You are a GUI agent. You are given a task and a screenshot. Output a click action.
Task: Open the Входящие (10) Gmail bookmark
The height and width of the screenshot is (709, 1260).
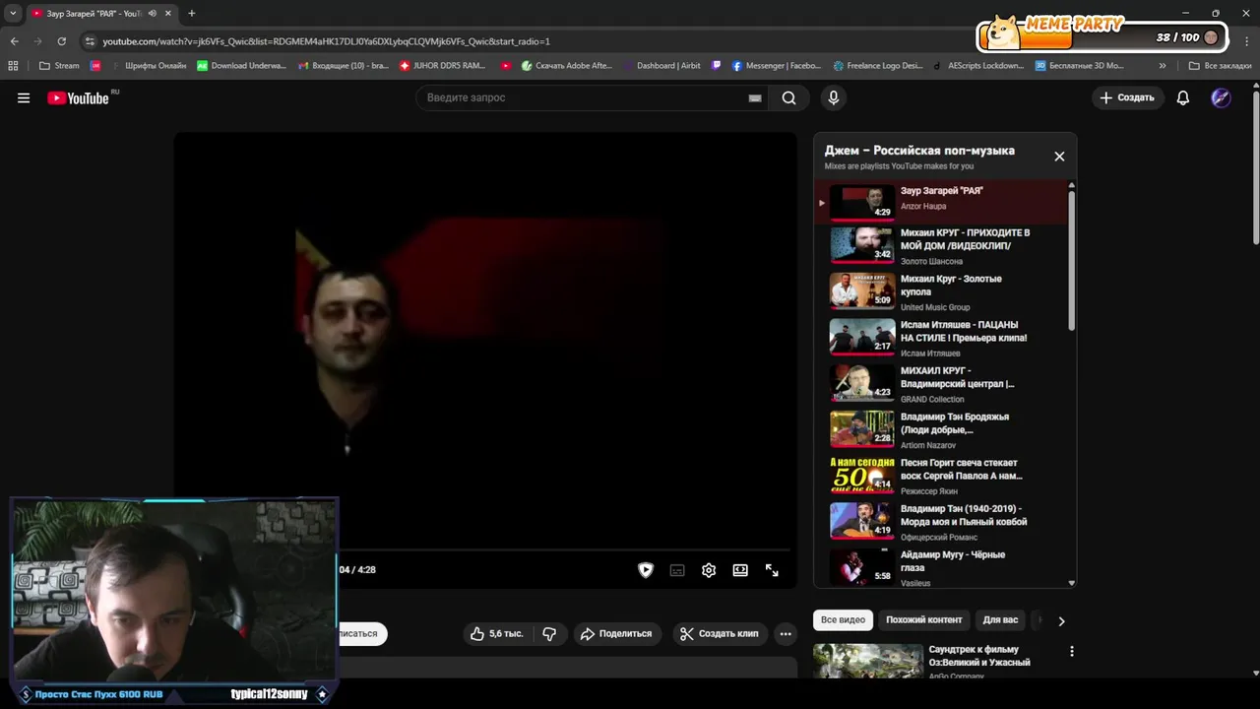[343, 66]
